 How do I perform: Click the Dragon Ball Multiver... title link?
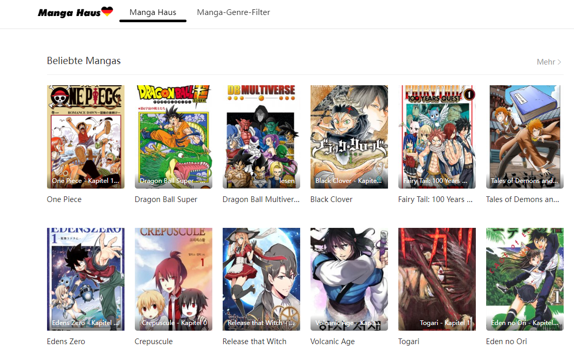click(261, 199)
